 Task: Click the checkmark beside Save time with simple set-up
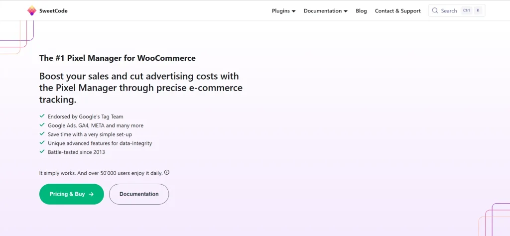point(42,133)
